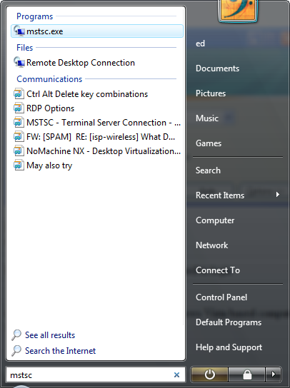This screenshot has width=290, height=388.
Task: Open Help and Support
Action: [x=229, y=347]
